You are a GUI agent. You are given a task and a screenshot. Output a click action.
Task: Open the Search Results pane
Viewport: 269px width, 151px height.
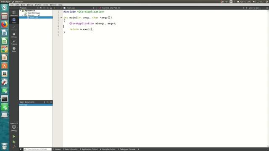(70, 149)
